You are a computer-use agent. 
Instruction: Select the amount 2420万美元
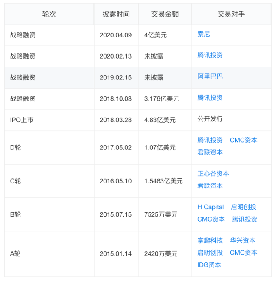point(161,253)
